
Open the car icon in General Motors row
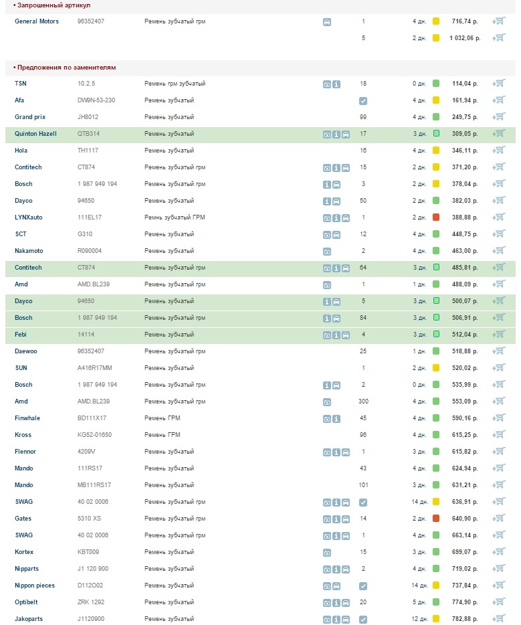click(x=326, y=22)
